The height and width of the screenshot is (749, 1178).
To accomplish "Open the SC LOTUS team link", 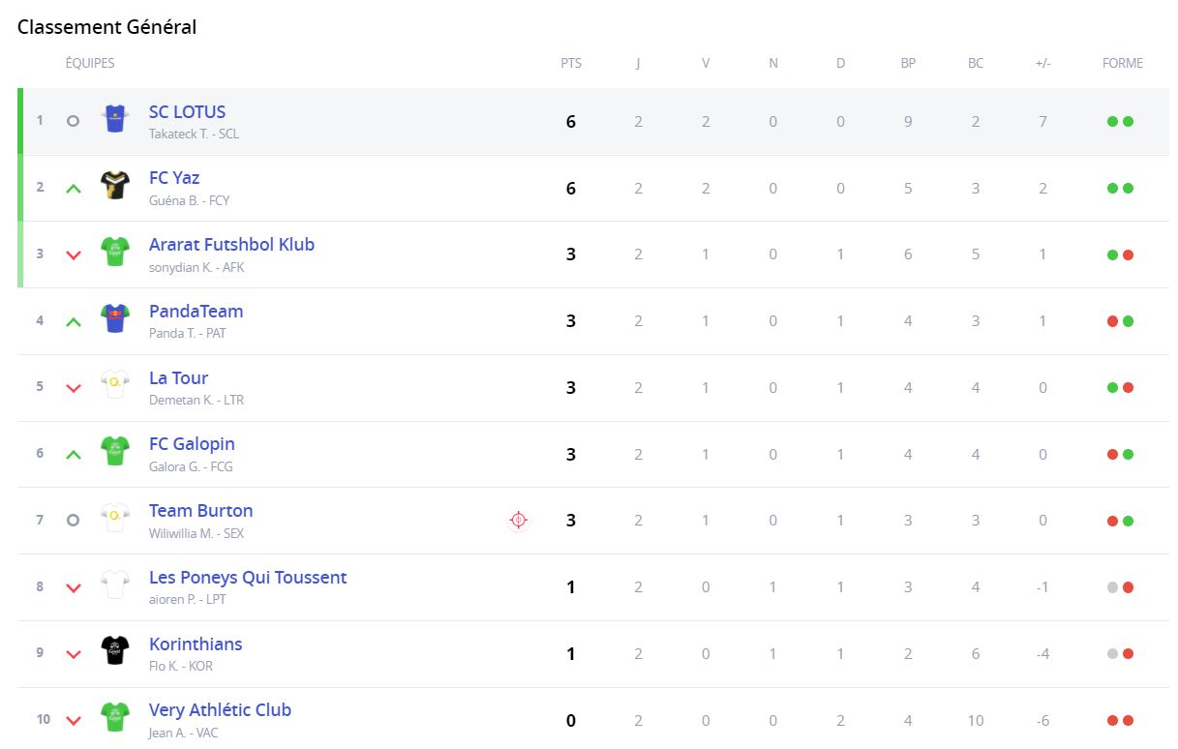I will [187, 112].
